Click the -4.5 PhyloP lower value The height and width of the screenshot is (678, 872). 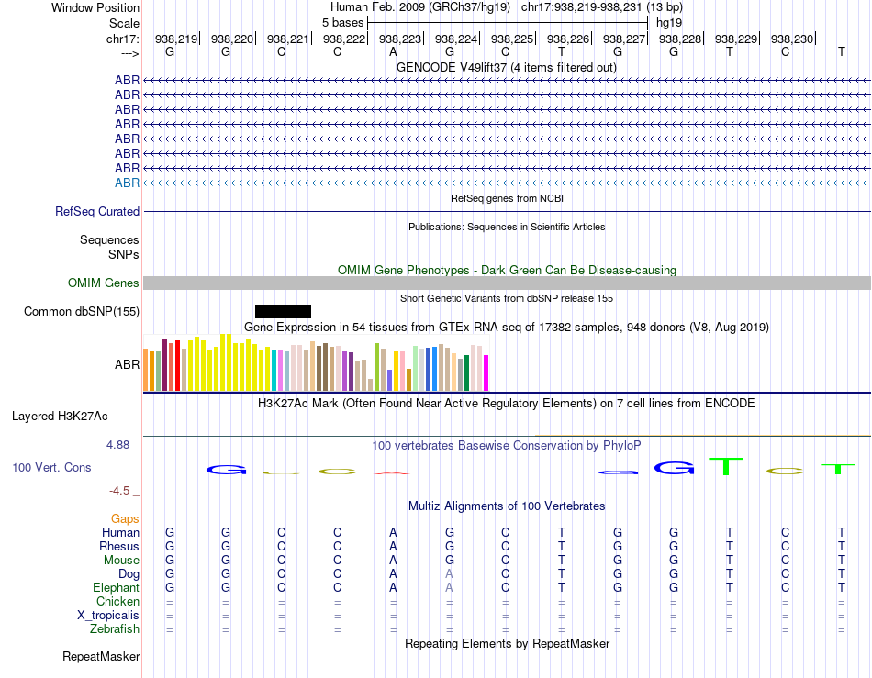(119, 491)
